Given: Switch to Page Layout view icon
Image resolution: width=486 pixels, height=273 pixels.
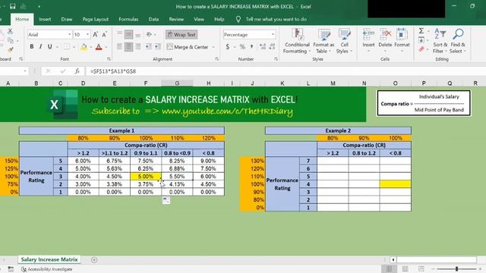Looking at the screenshot, I should tap(405, 269).
